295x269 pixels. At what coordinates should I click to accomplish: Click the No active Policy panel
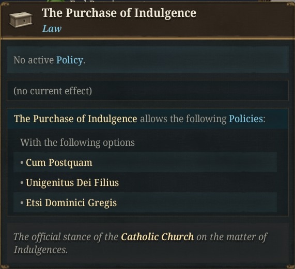[148, 60]
